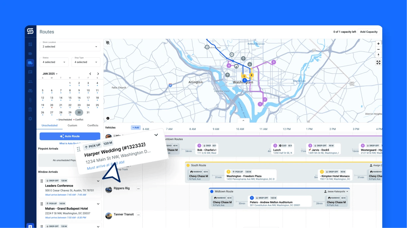Add a vehicle with + Add button
Viewport: 407px width, 228px height.
click(136, 128)
